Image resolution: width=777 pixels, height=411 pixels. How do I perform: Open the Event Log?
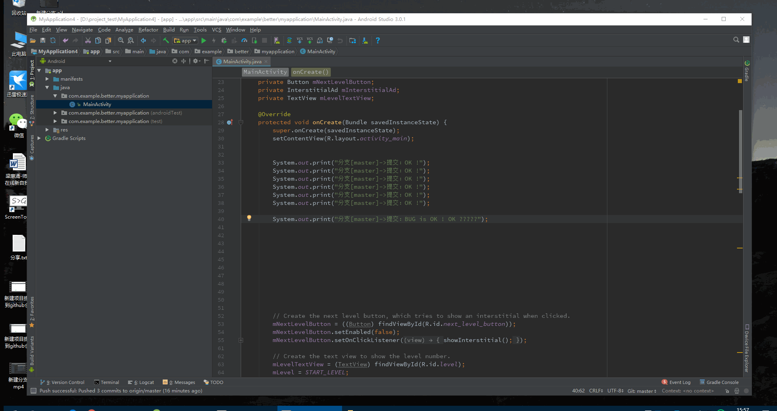(x=676, y=382)
